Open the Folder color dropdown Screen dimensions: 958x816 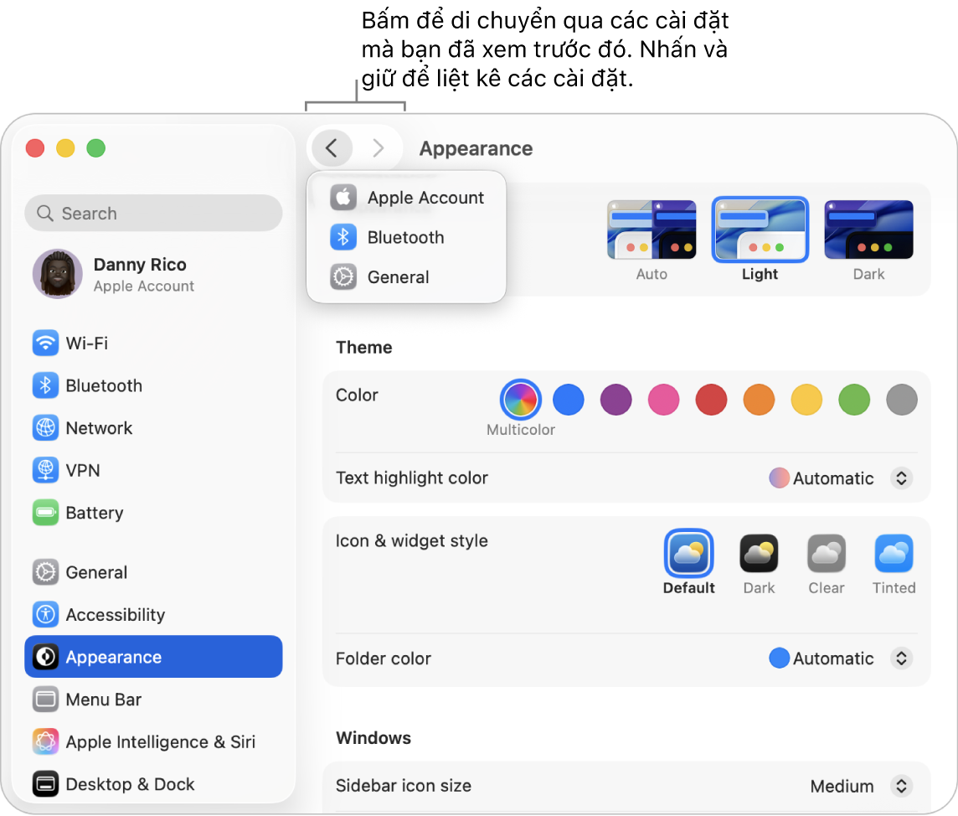[901, 658]
